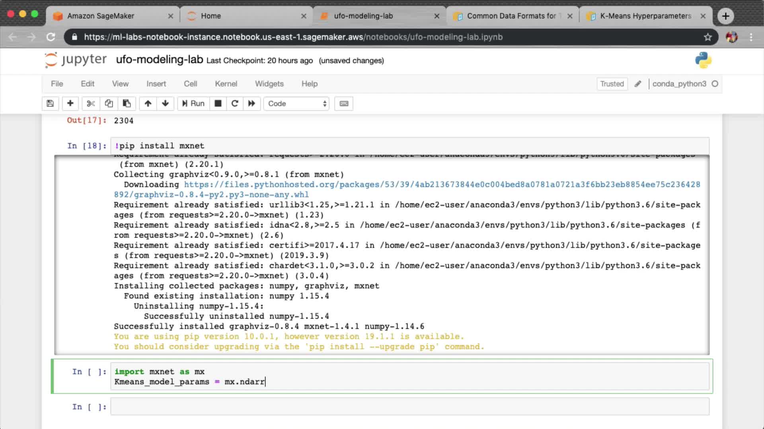Click the save and checkpoint icon
This screenshot has height=429, width=764.
tap(50, 104)
